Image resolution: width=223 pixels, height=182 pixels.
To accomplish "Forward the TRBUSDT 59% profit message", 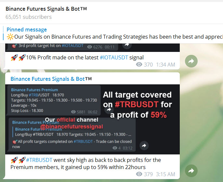I will coord(191,171).
